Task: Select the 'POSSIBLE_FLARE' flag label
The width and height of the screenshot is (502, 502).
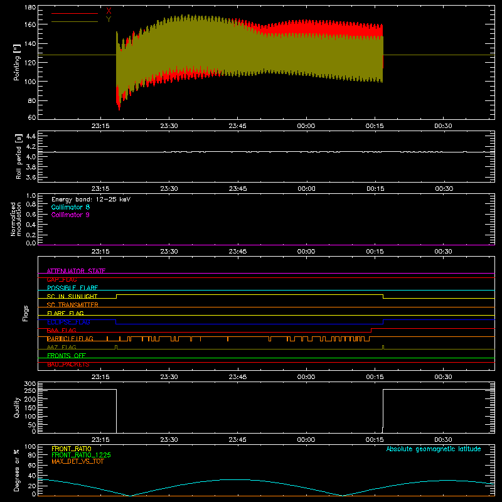Action: 72,288
